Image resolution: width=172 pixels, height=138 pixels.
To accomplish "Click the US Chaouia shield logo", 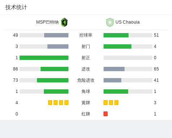I will (110, 22).
